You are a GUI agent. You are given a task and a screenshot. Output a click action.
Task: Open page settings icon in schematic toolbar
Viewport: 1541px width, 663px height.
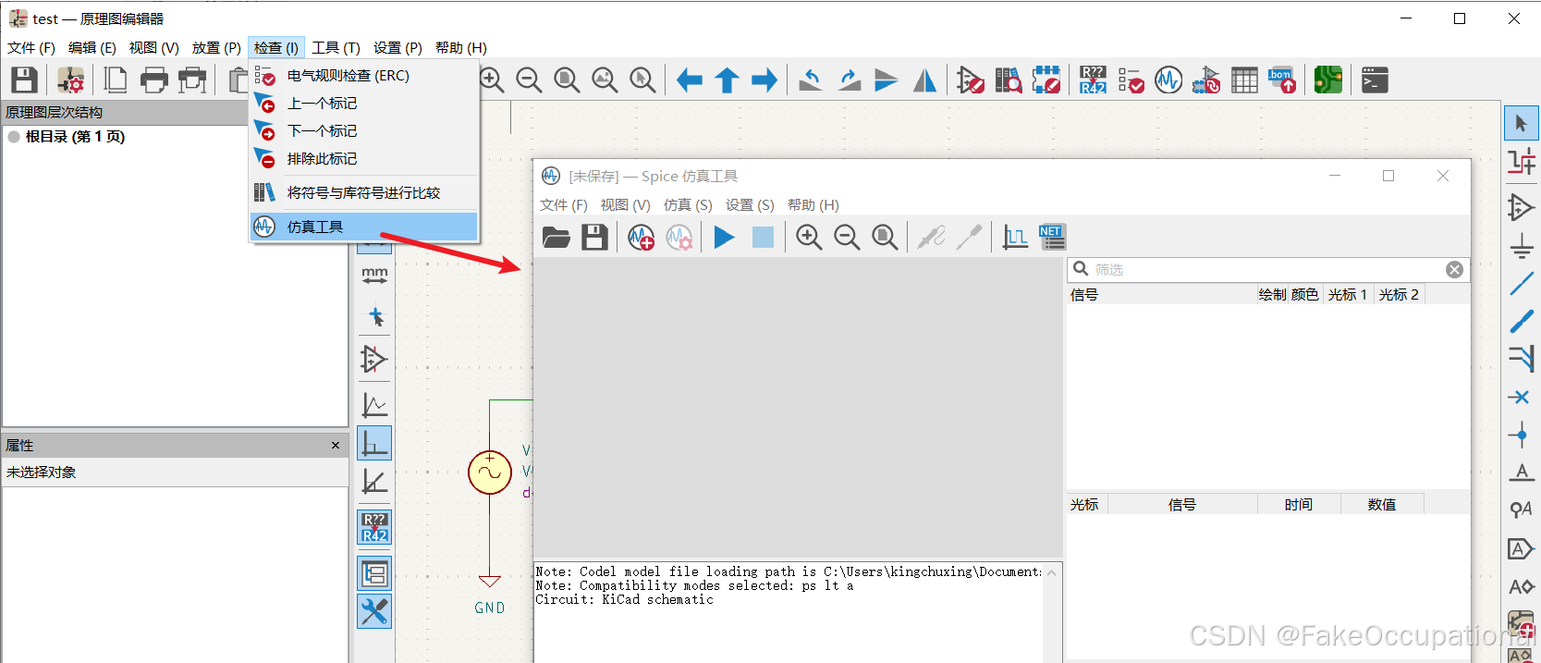point(116,80)
